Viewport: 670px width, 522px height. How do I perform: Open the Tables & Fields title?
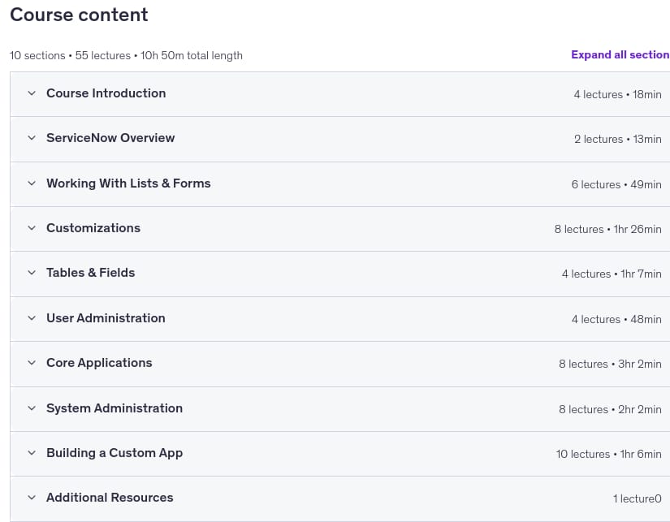[x=91, y=273]
